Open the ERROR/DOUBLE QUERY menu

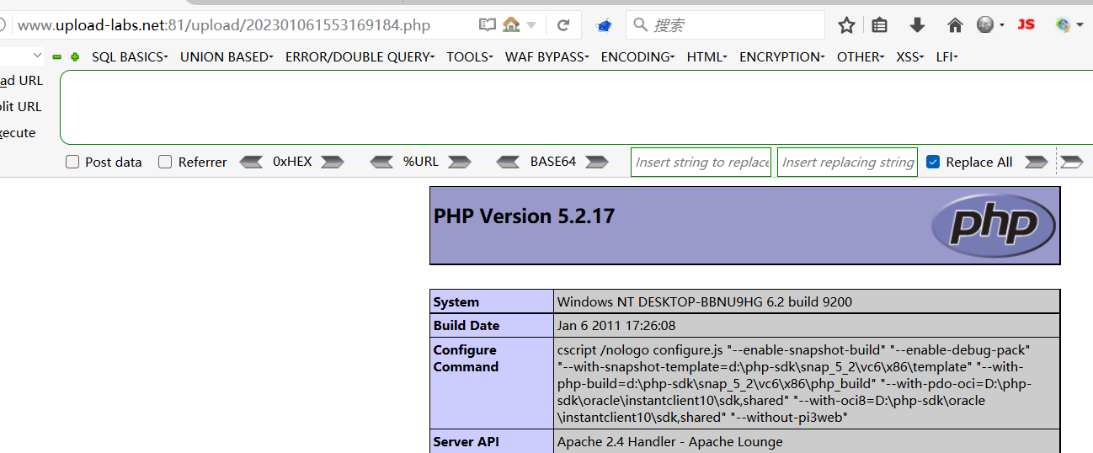(360, 57)
